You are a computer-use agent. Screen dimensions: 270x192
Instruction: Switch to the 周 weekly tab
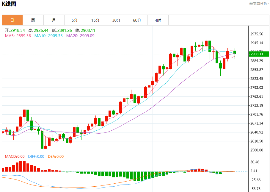[x=33, y=20]
